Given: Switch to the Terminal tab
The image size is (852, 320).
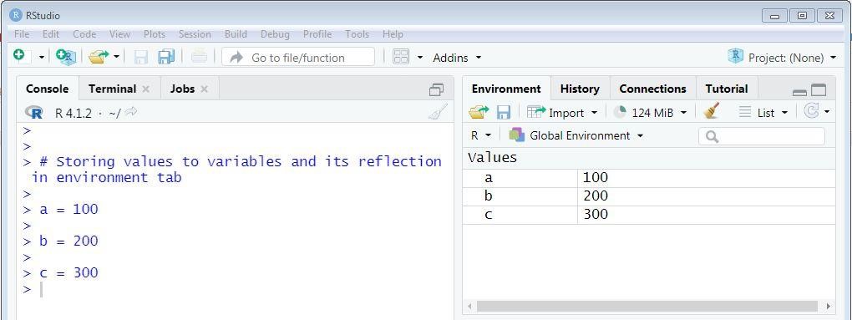Looking at the screenshot, I should pyautogui.click(x=112, y=89).
